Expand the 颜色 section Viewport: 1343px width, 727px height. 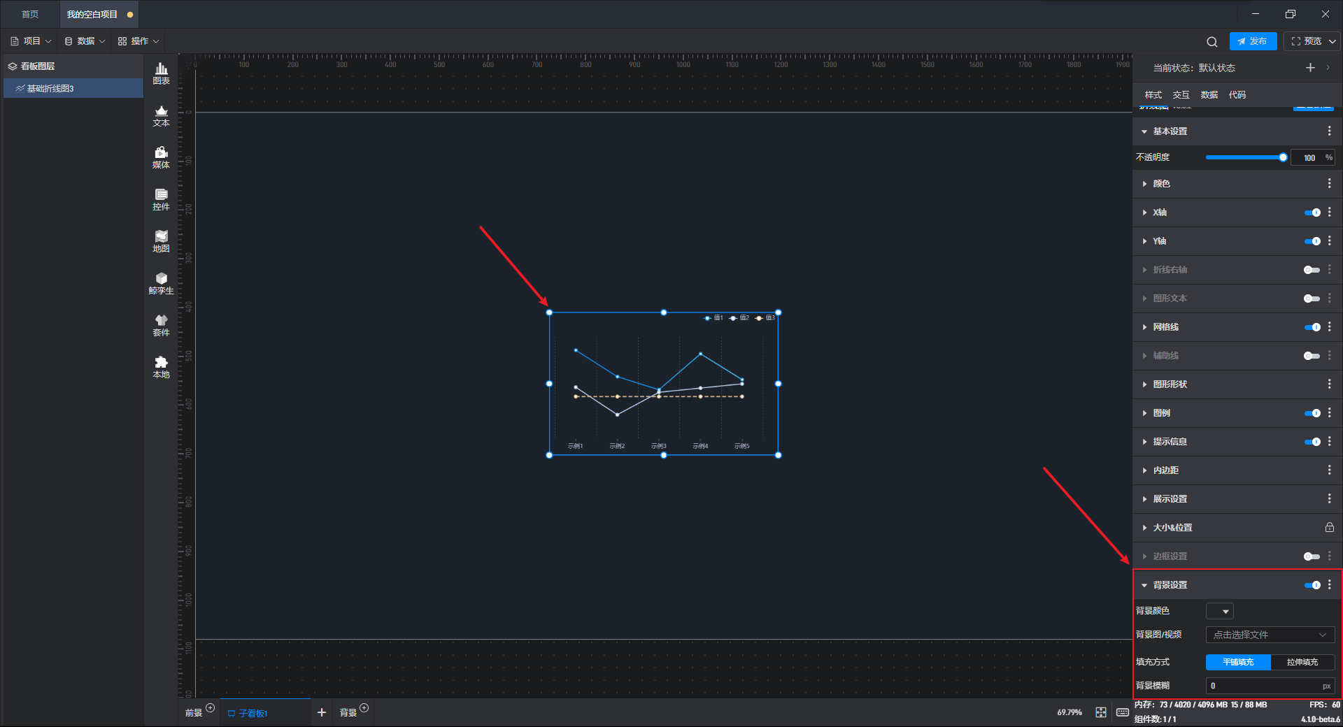click(1144, 184)
